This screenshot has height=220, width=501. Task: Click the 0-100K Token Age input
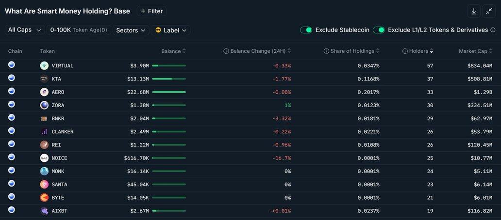79,30
